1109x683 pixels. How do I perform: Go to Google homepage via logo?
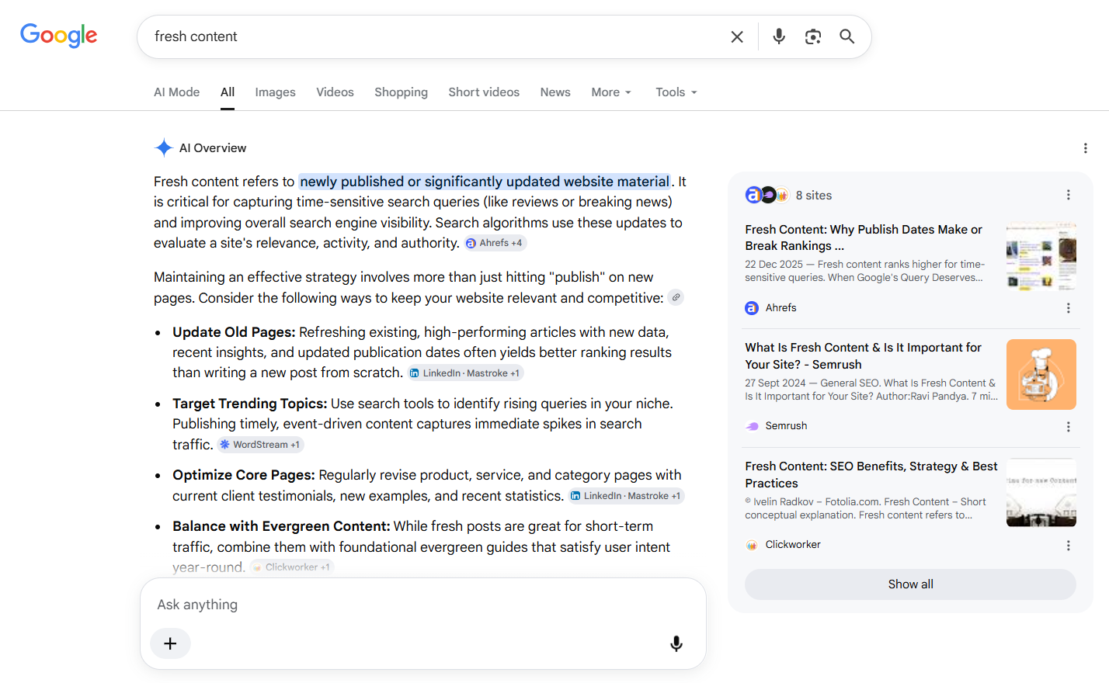(59, 35)
